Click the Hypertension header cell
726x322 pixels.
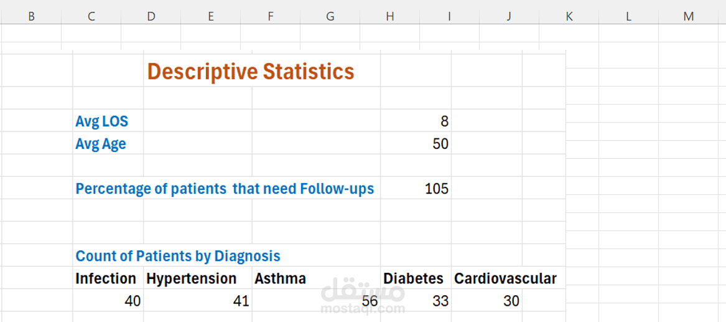[192, 278]
